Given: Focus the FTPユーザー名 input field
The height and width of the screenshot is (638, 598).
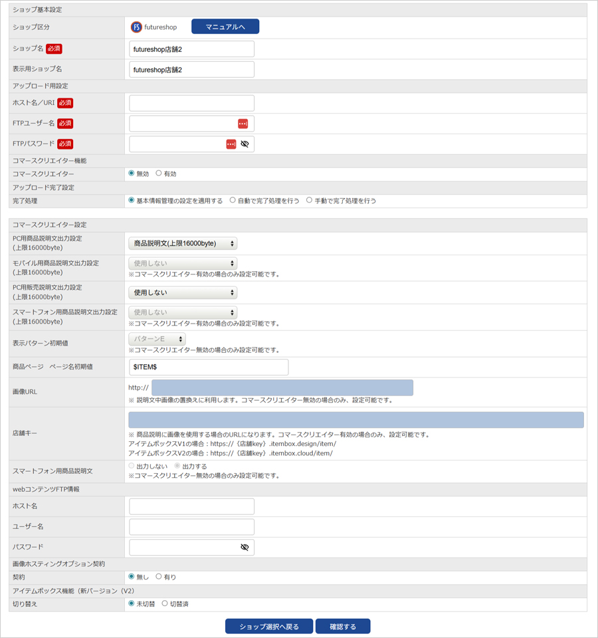Looking at the screenshot, I should click(x=191, y=124).
